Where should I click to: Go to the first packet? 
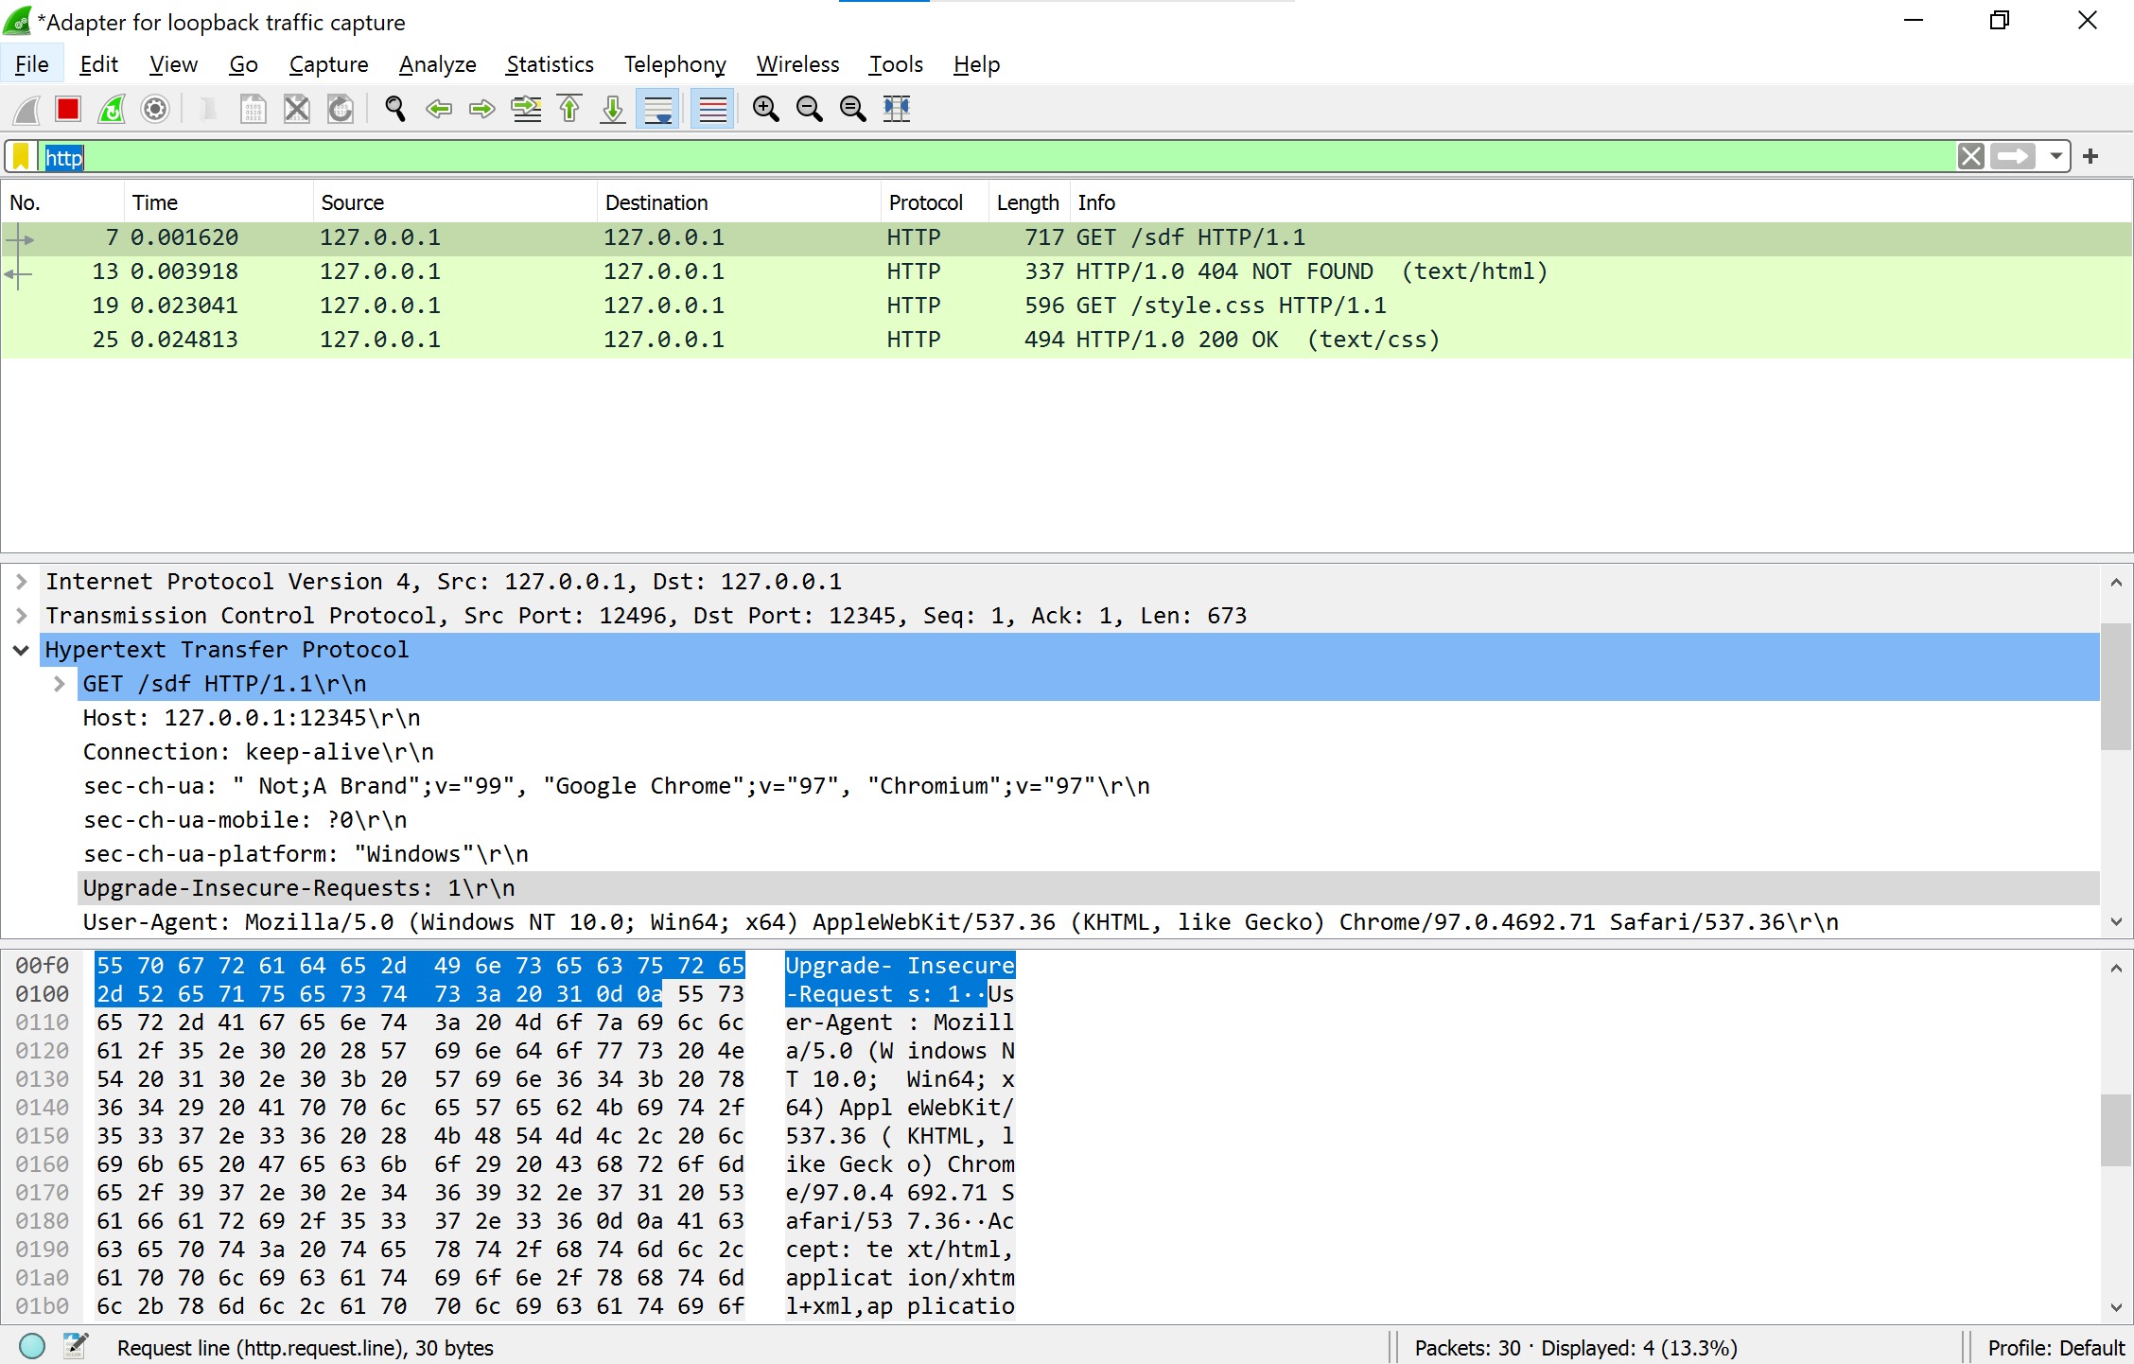pyautogui.click(x=568, y=109)
